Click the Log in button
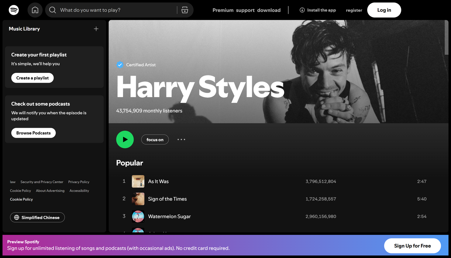The height and width of the screenshot is (258, 451). point(384,10)
